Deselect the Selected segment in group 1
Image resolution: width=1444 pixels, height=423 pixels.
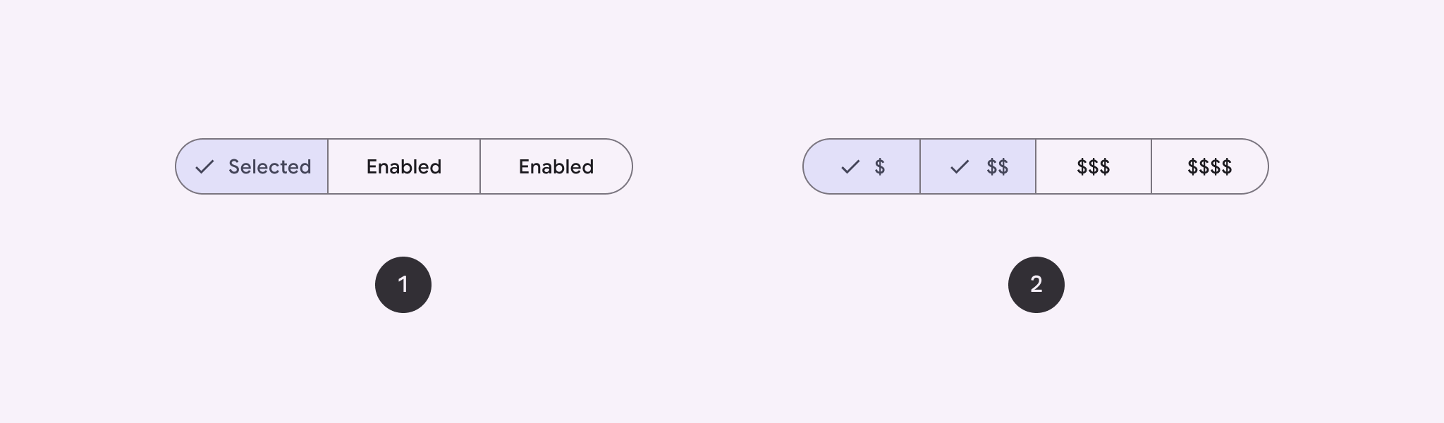[x=251, y=166]
